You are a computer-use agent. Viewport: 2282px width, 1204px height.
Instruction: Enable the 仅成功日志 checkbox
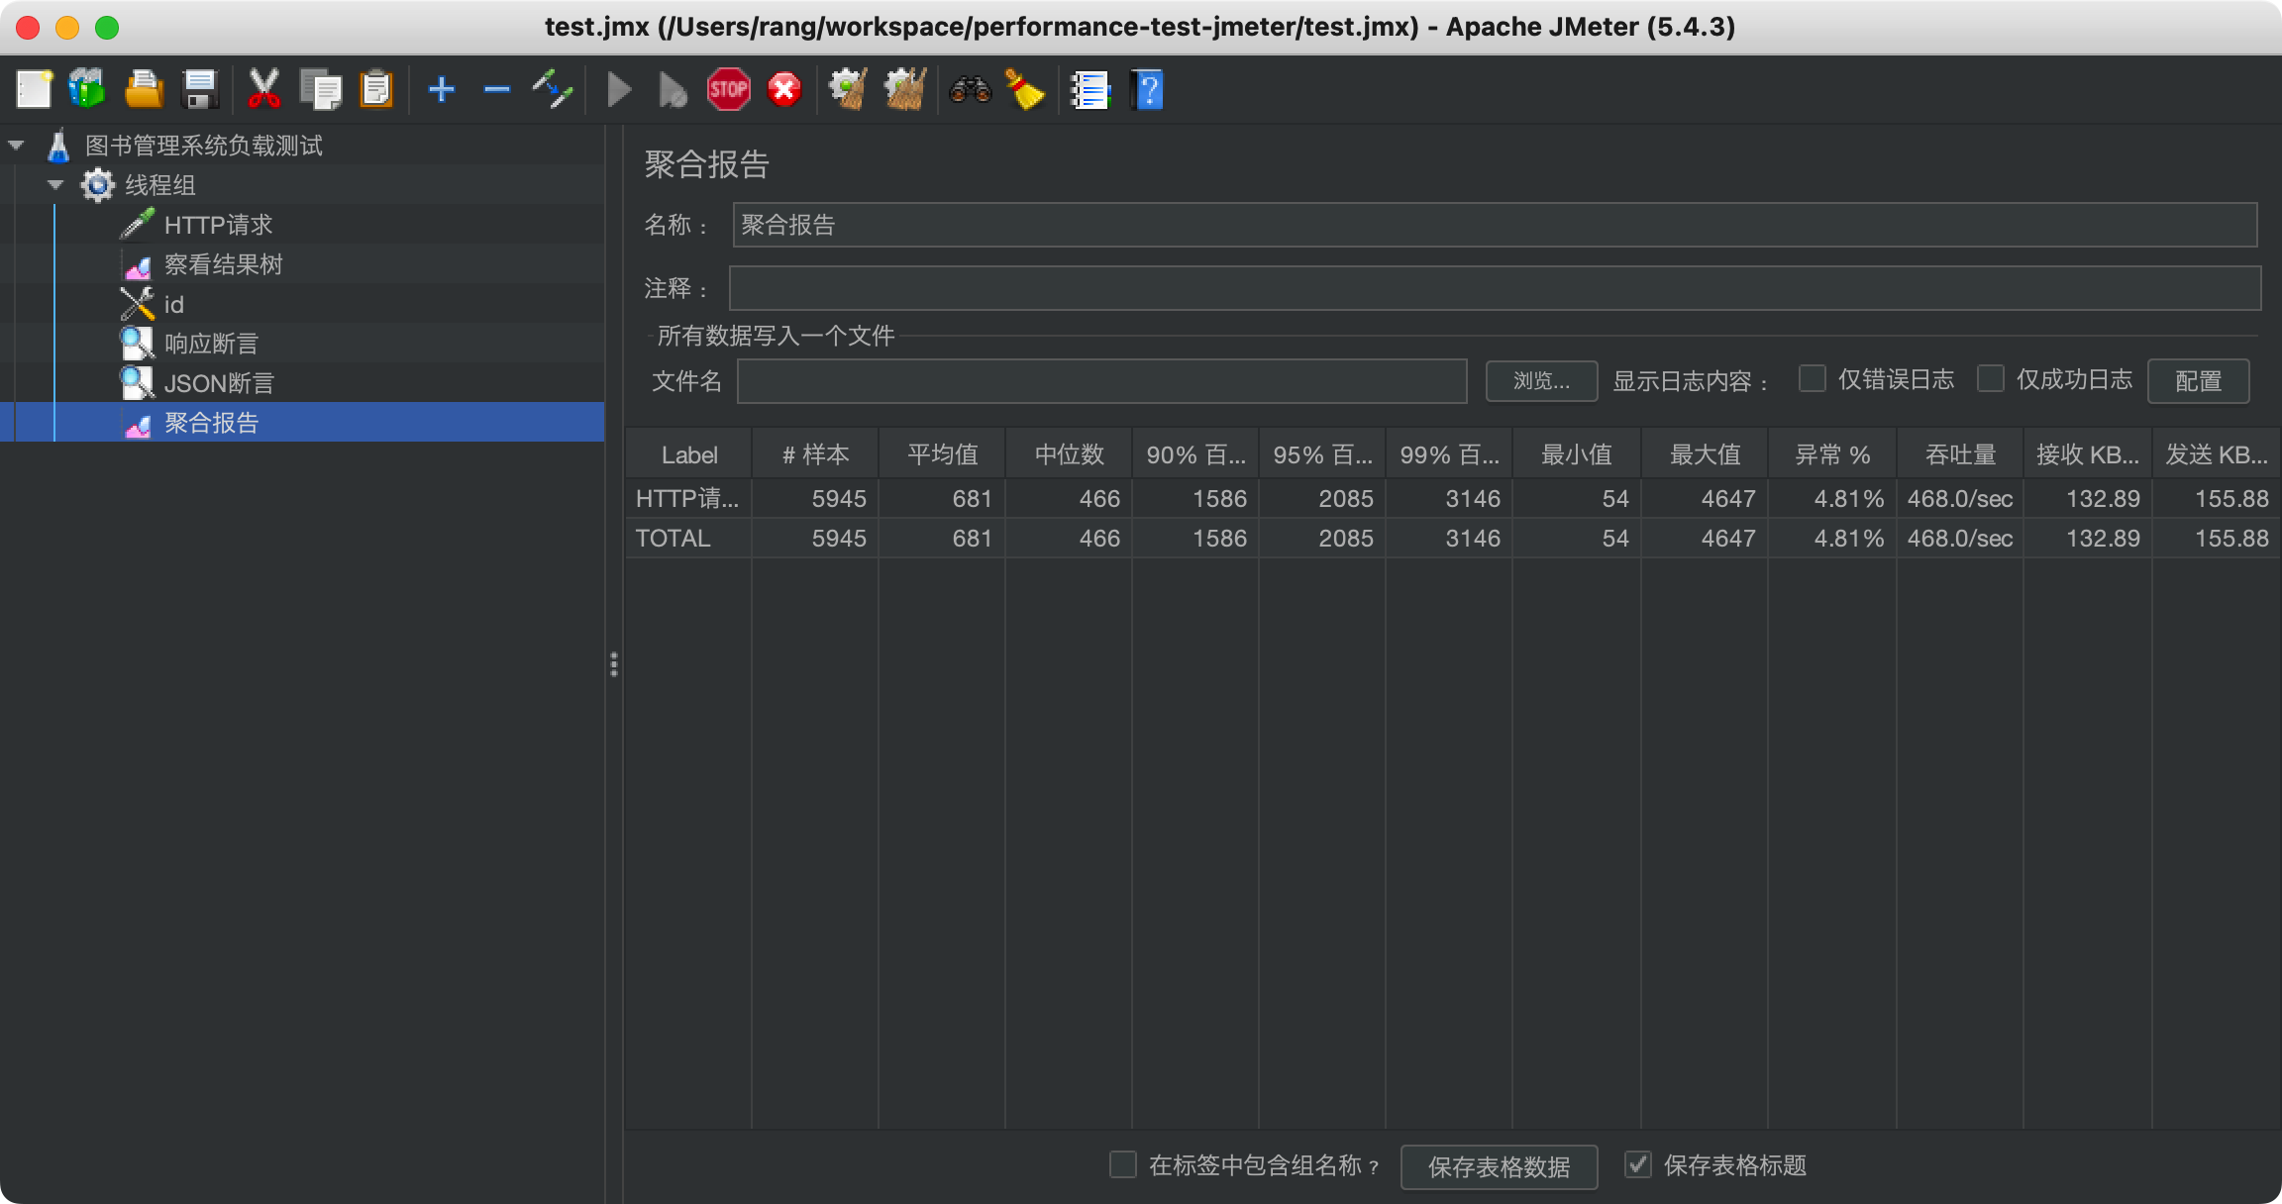tap(1990, 379)
